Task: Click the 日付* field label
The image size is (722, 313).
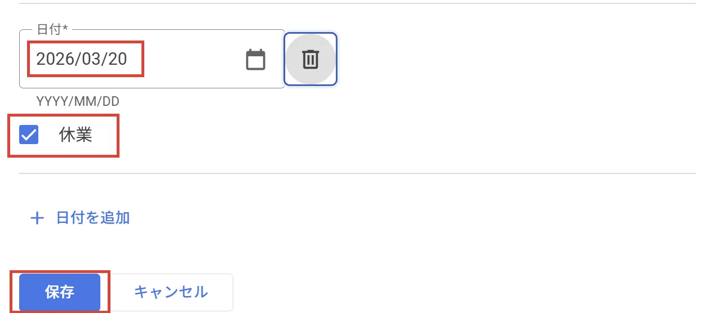Action: click(51, 30)
